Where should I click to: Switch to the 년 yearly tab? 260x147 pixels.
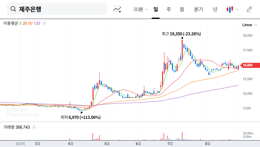[x=215, y=9]
